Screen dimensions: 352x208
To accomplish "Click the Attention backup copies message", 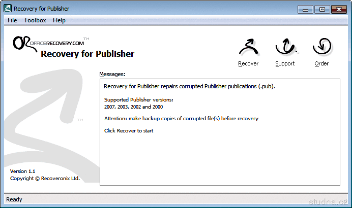I will coord(181,119).
